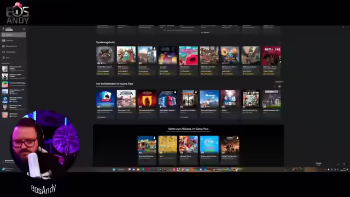The image size is (350, 197).
Task: Open the Monster Train 2 card
Action: (188, 150)
